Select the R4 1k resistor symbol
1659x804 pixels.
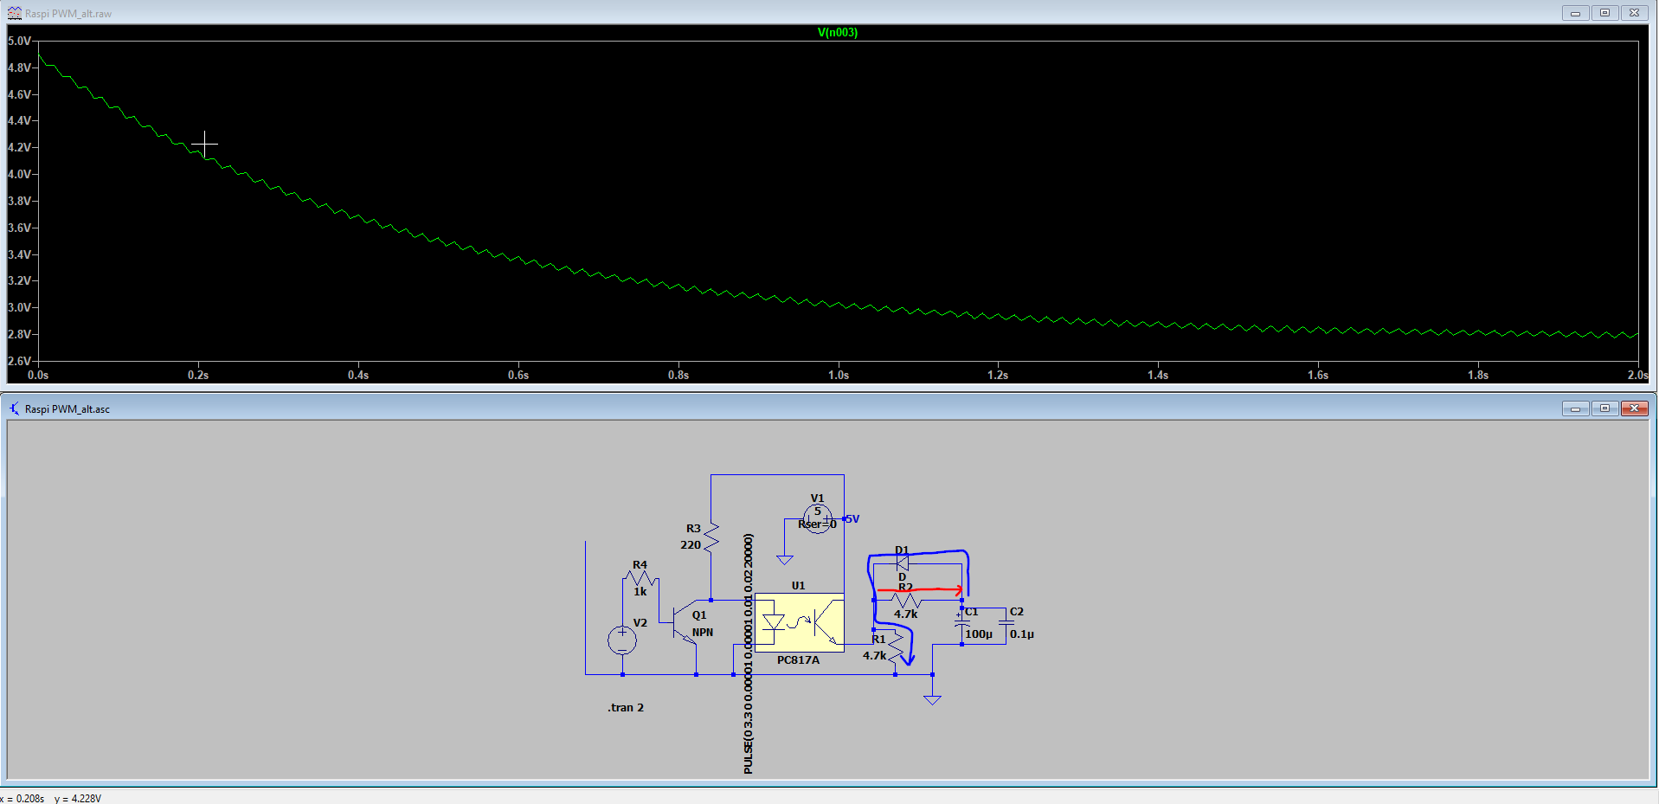[x=640, y=578]
